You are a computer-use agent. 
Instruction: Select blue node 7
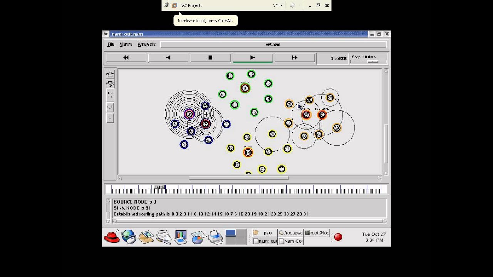(x=226, y=124)
